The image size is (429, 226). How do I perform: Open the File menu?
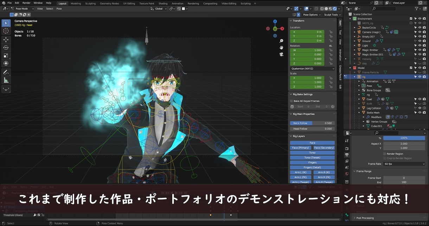[x=9, y=3]
